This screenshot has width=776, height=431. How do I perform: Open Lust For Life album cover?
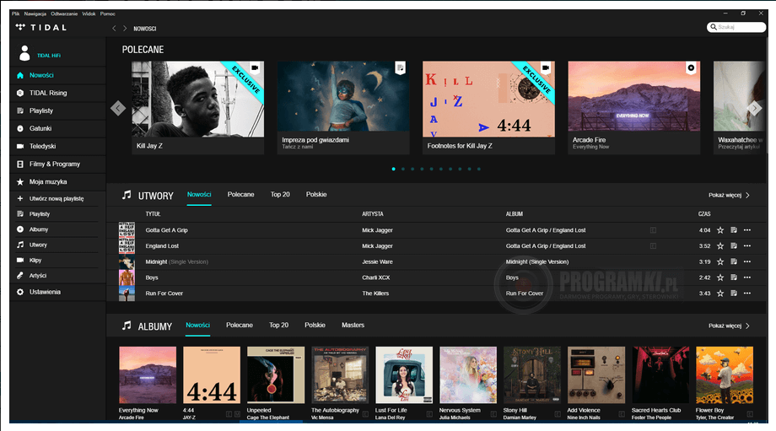(x=404, y=375)
